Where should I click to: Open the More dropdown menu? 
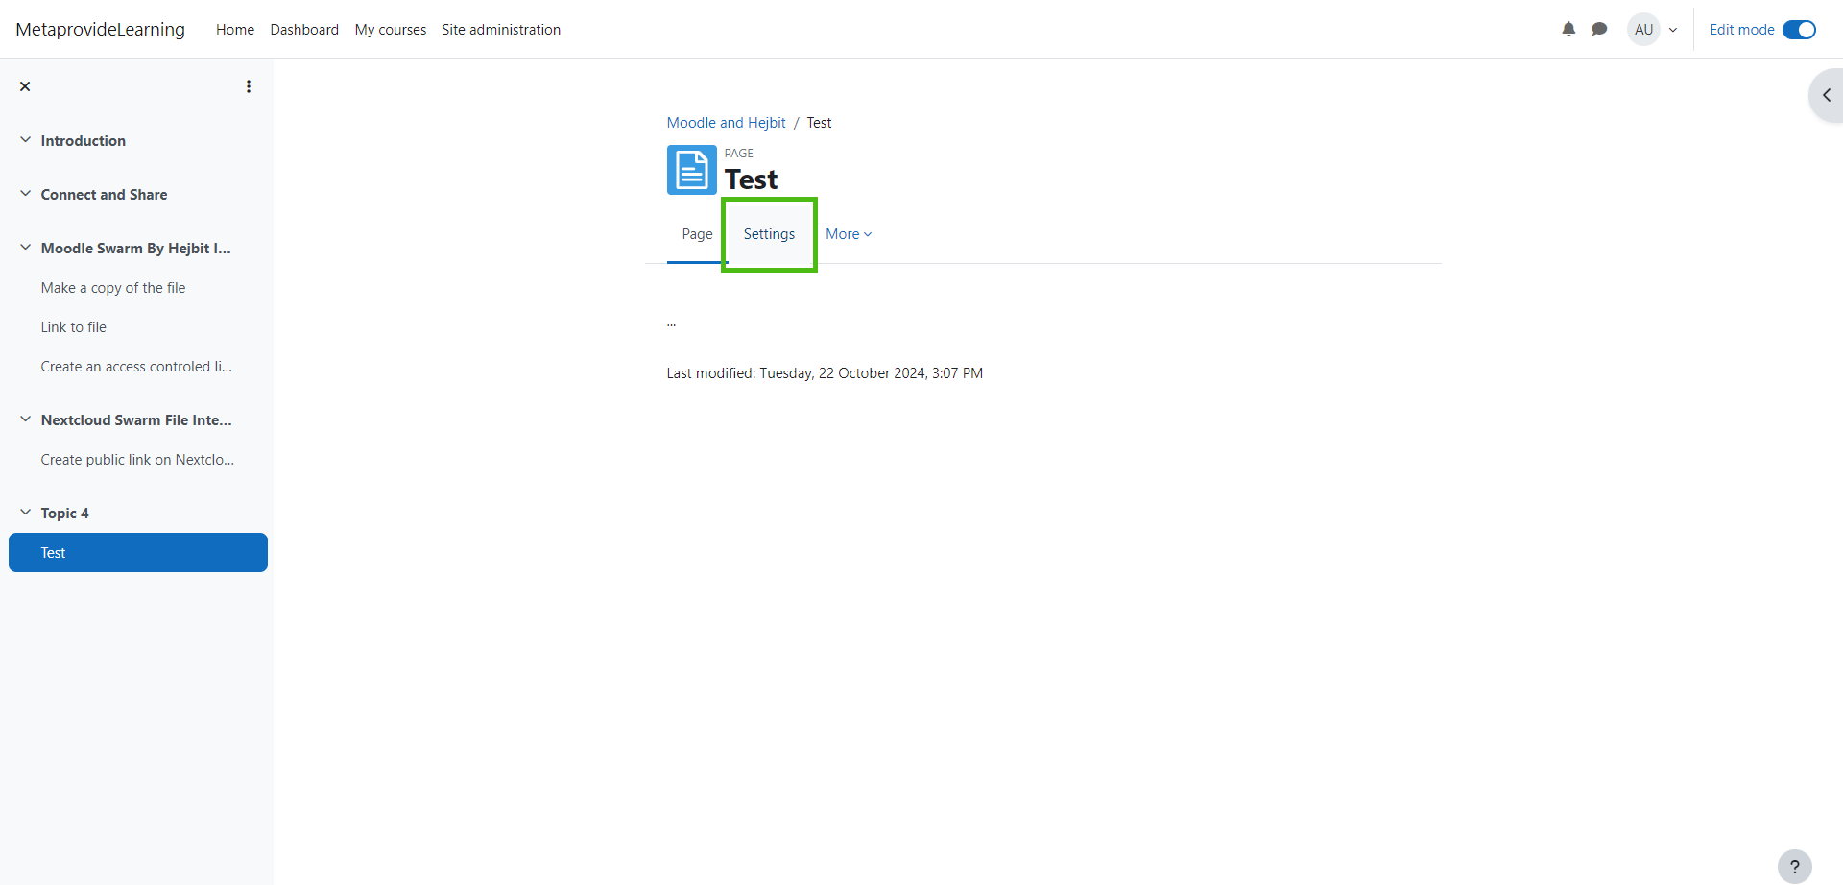(849, 234)
